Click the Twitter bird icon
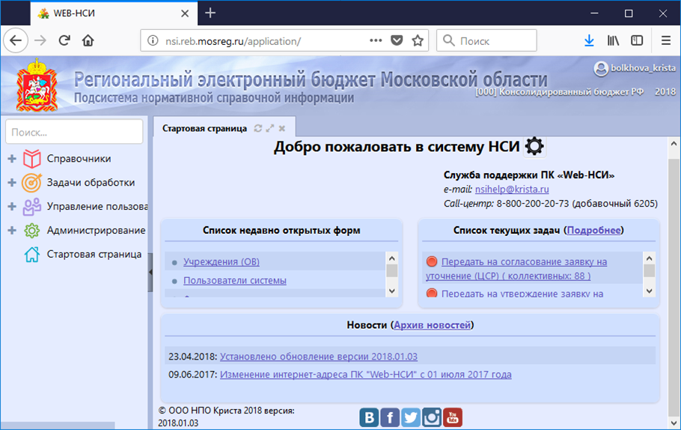The image size is (681, 430). [411, 417]
